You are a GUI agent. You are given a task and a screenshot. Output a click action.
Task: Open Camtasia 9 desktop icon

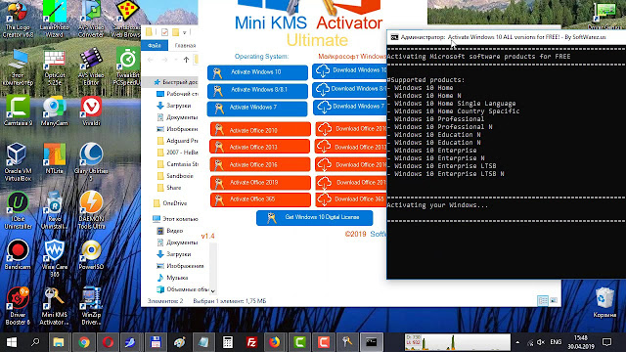18,110
